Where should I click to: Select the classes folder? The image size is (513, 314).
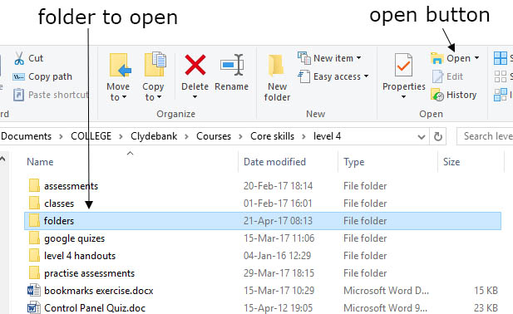click(59, 204)
